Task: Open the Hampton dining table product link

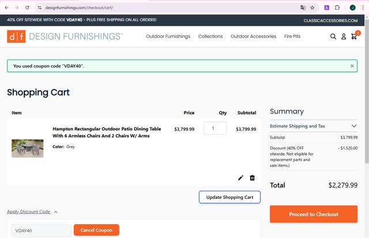Action: point(107,132)
